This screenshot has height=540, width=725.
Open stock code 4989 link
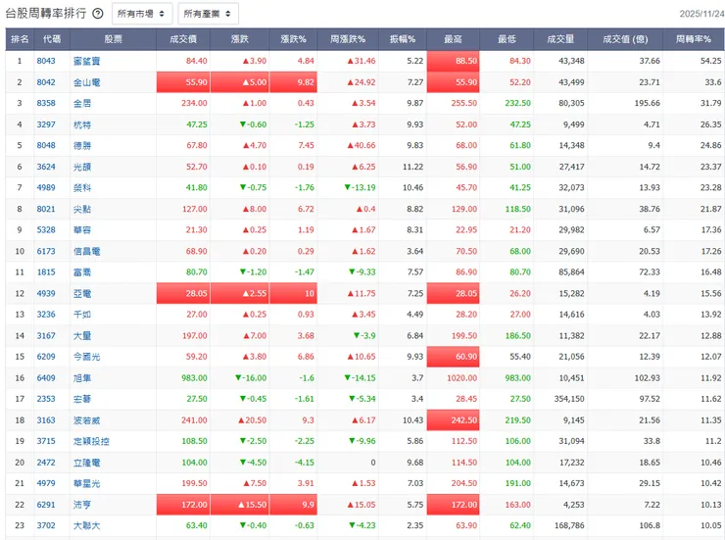click(46, 187)
